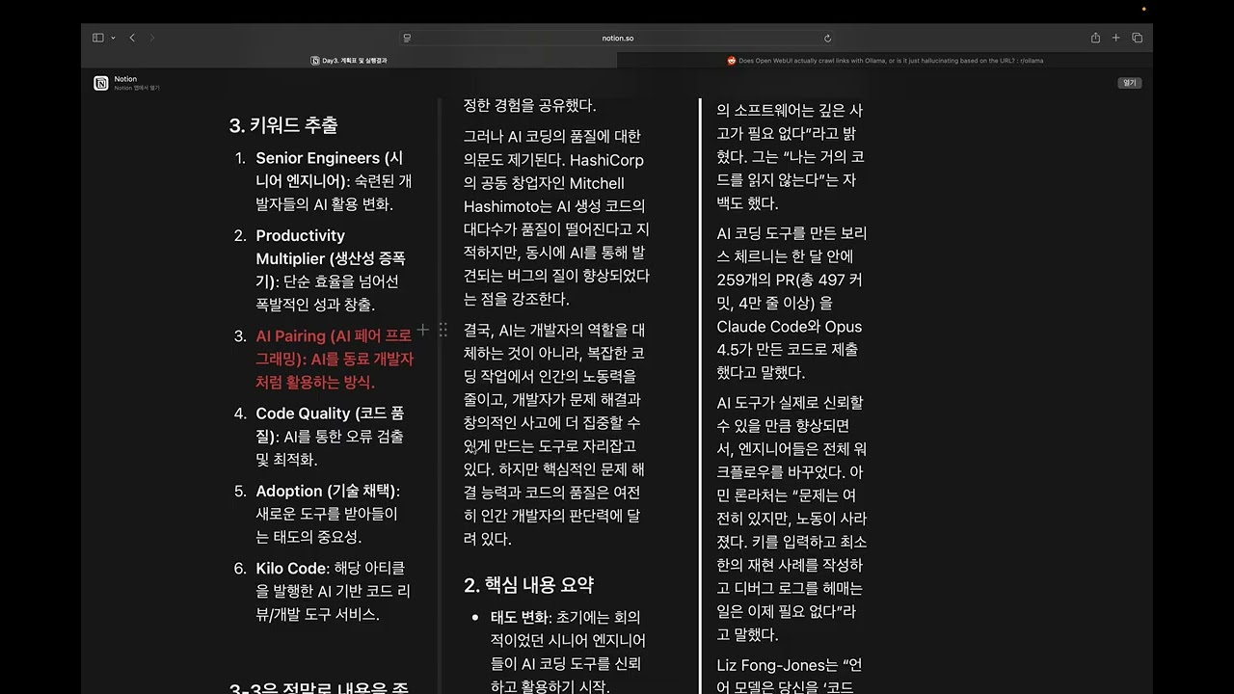Image resolution: width=1234 pixels, height=694 pixels.
Task: Open a new tab
Action: (x=1116, y=38)
